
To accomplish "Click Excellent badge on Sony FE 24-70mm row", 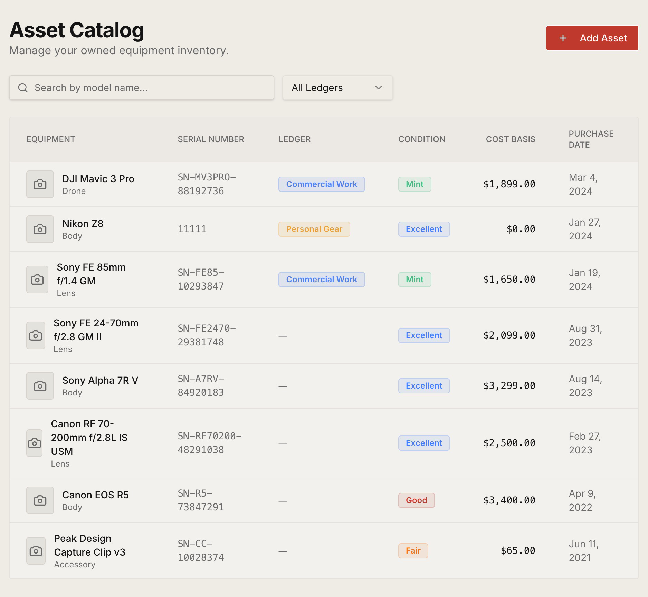I will (424, 335).
